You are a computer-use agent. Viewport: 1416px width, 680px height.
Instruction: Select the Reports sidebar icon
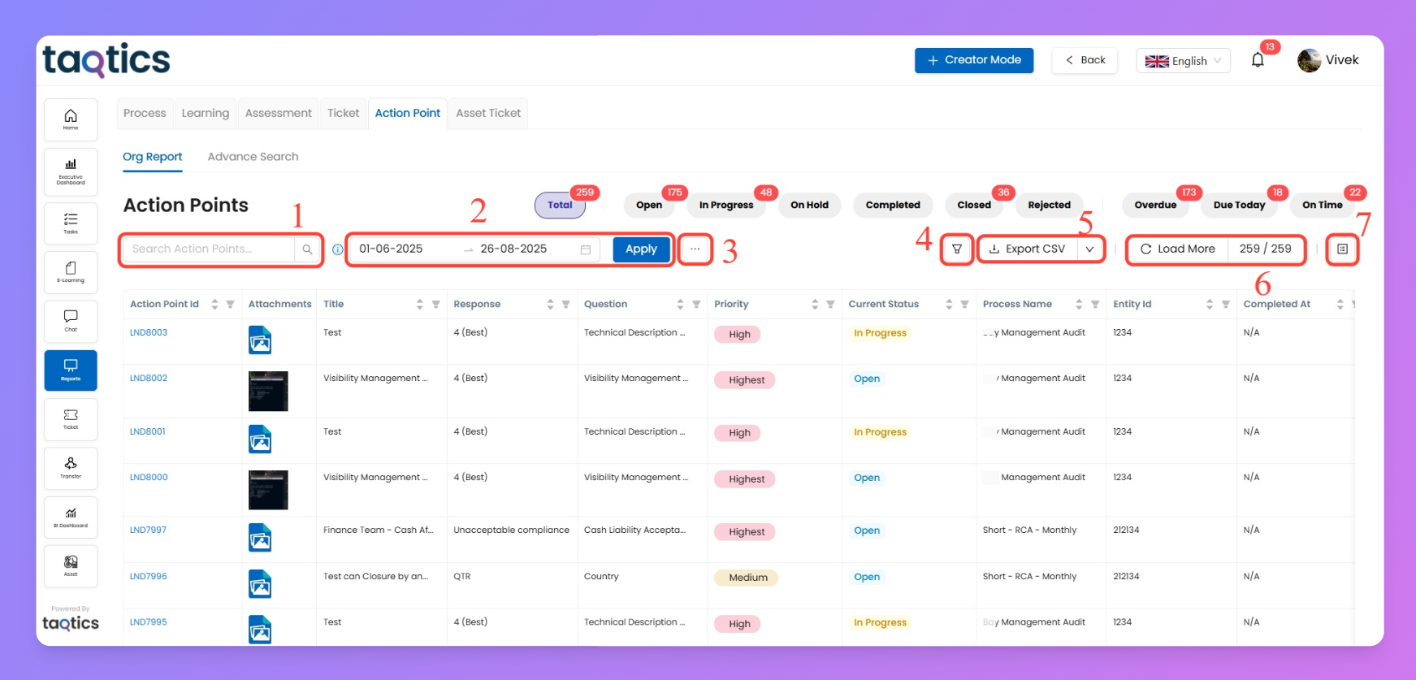click(71, 370)
